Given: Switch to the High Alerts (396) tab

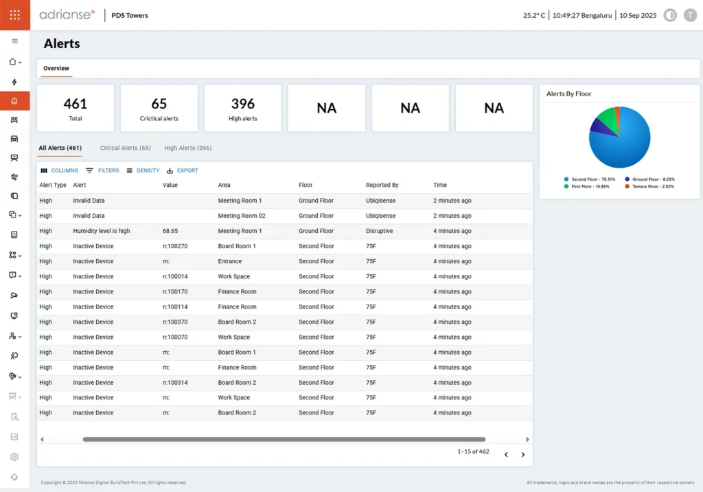Looking at the screenshot, I should (x=187, y=148).
